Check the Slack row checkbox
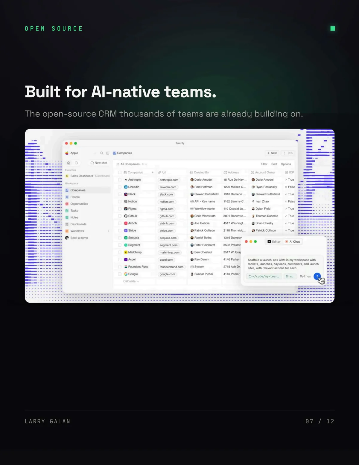The image size is (359, 465). (x=120, y=194)
